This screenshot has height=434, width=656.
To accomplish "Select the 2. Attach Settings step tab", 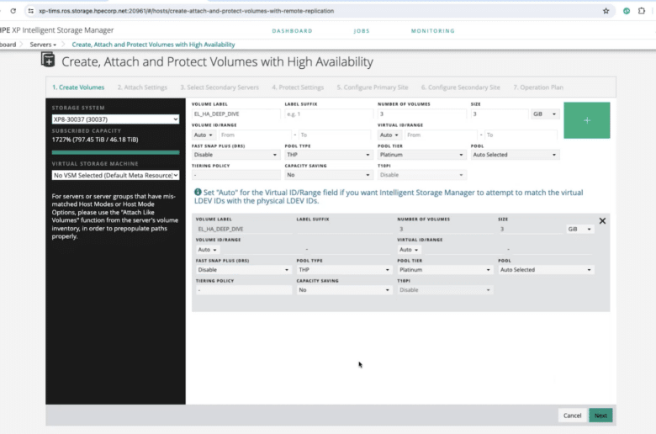I will [142, 87].
